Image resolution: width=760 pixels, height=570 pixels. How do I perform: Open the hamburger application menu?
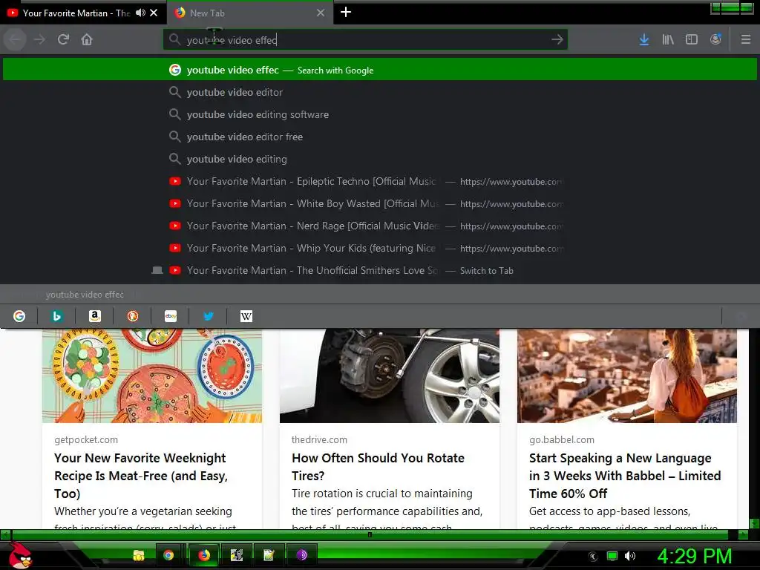point(745,40)
